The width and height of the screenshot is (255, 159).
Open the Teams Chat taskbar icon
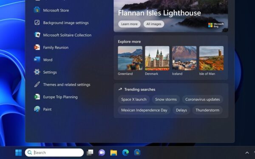click(102, 153)
